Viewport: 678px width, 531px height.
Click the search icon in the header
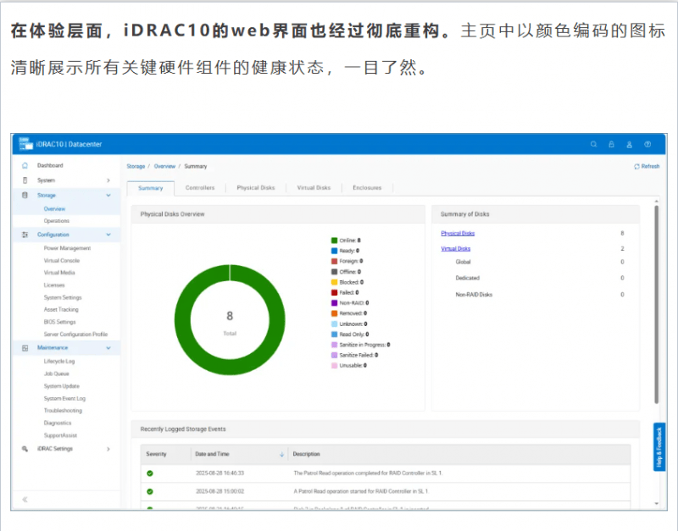(x=593, y=144)
